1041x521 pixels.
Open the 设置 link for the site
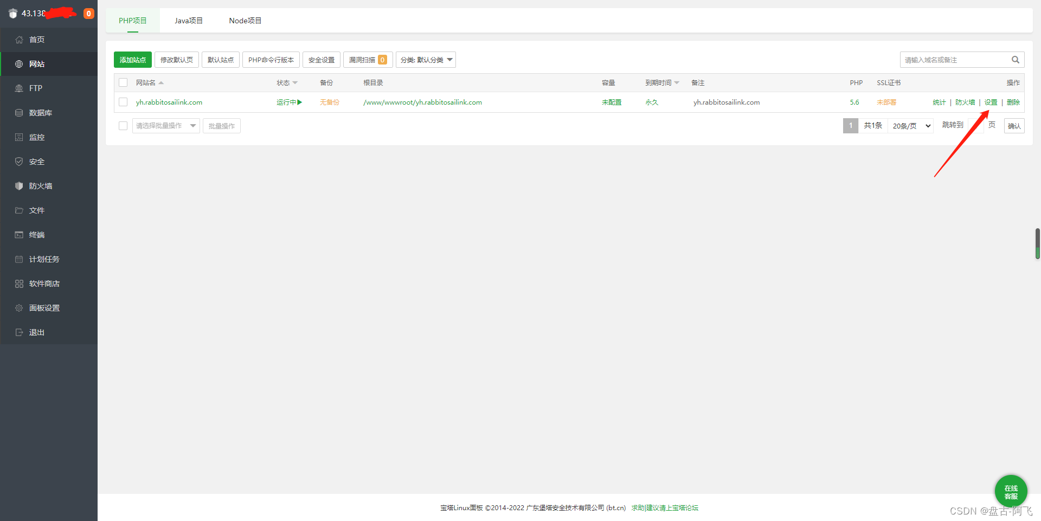click(x=991, y=102)
